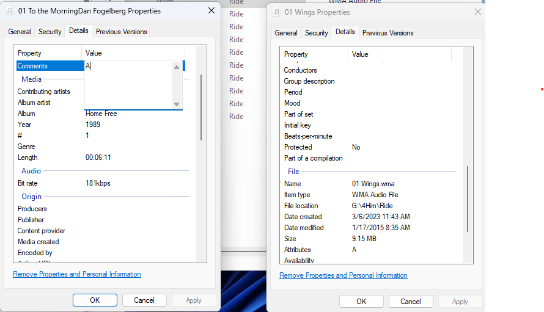Image resolution: width=544 pixels, height=312 pixels.
Task: Click OK in 01 Wings Properties
Action: [361, 301]
